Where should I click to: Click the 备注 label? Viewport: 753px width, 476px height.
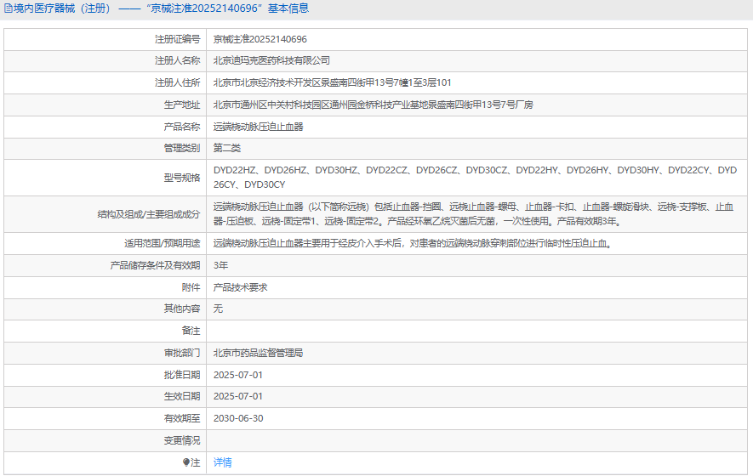191,331
